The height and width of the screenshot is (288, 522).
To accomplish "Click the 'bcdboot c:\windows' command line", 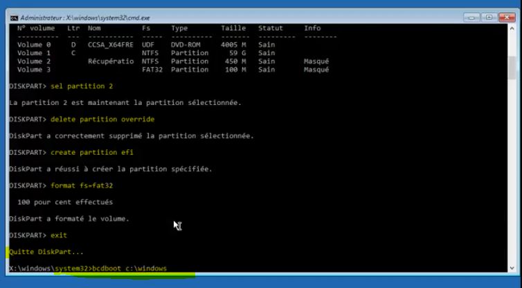I will click(129, 269).
